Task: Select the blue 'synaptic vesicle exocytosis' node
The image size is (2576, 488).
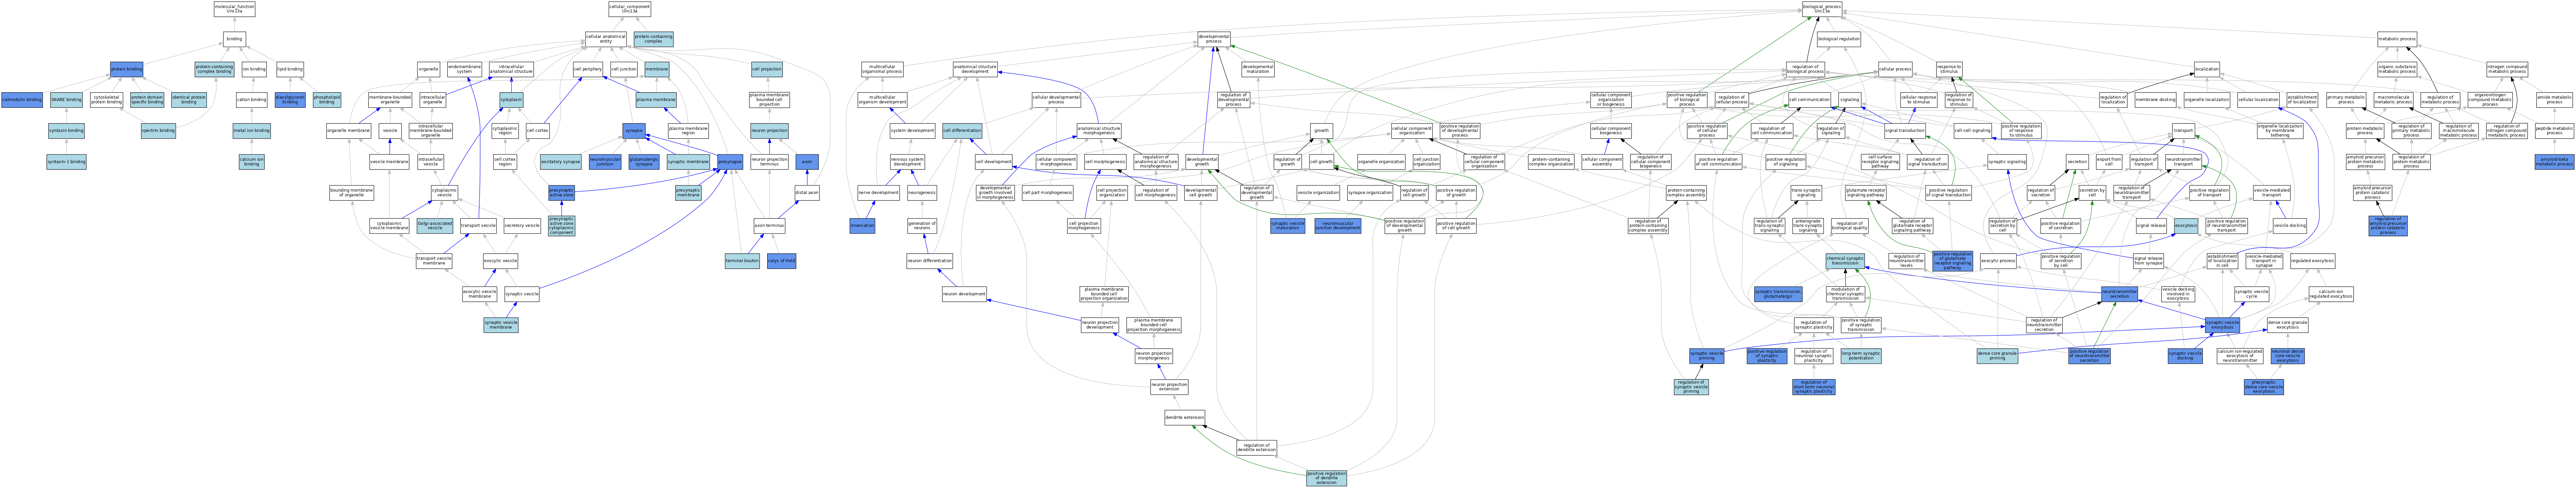Action: tap(2222, 325)
